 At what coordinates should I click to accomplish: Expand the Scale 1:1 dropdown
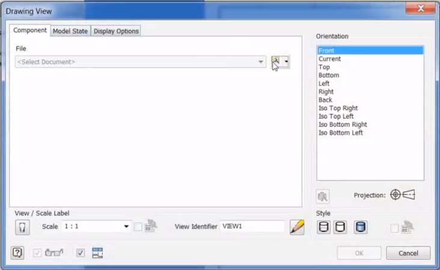pyautogui.click(x=126, y=227)
